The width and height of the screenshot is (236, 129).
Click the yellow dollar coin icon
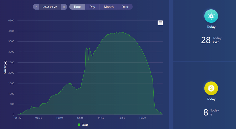tap(211, 88)
